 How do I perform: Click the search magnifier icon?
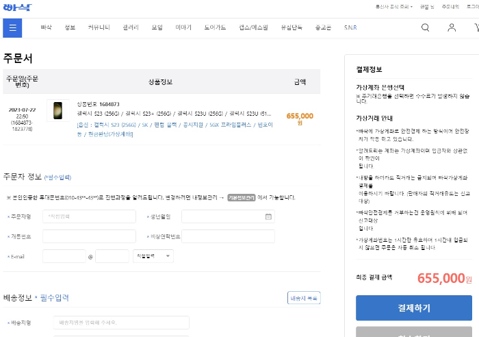(x=425, y=27)
